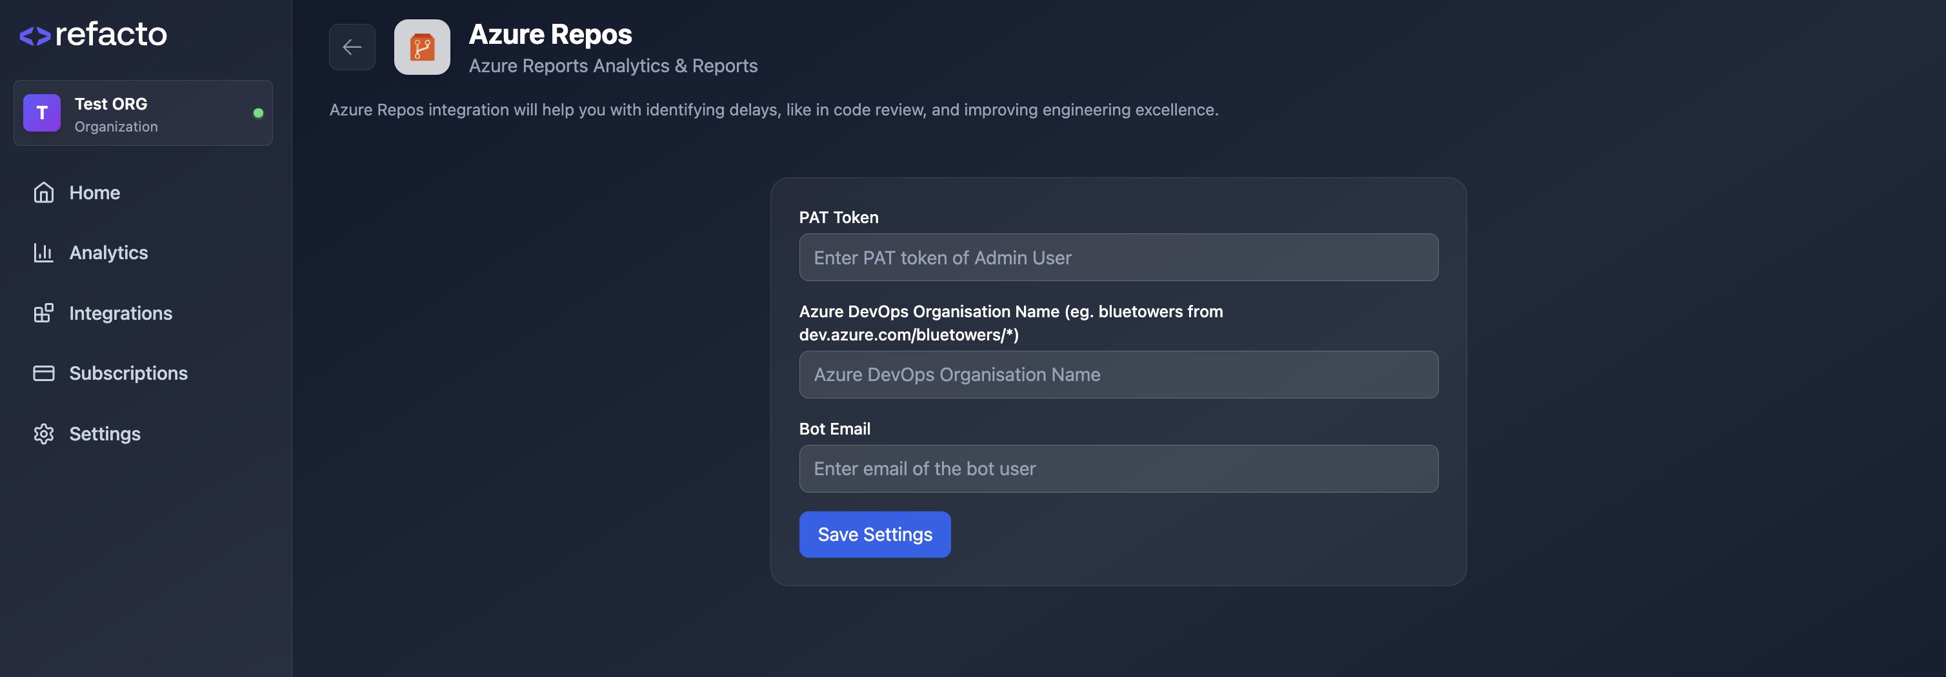Image resolution: width=1946 pixels, height=677 pixels.
Task: Focus the Azure DevOps Organisation Name field
Action: click(x=1118, y=375)
